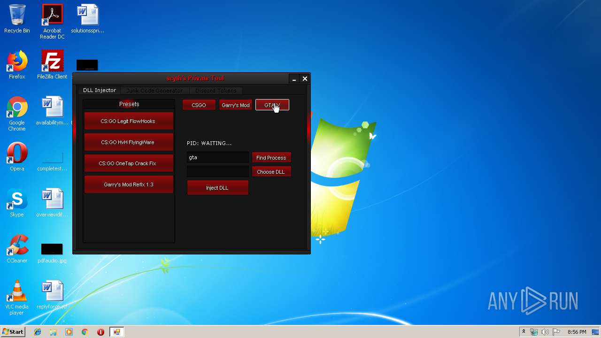Viewport: 601px width, 338px height.
Task: Open the network tray icon
Action: point(534,332)
